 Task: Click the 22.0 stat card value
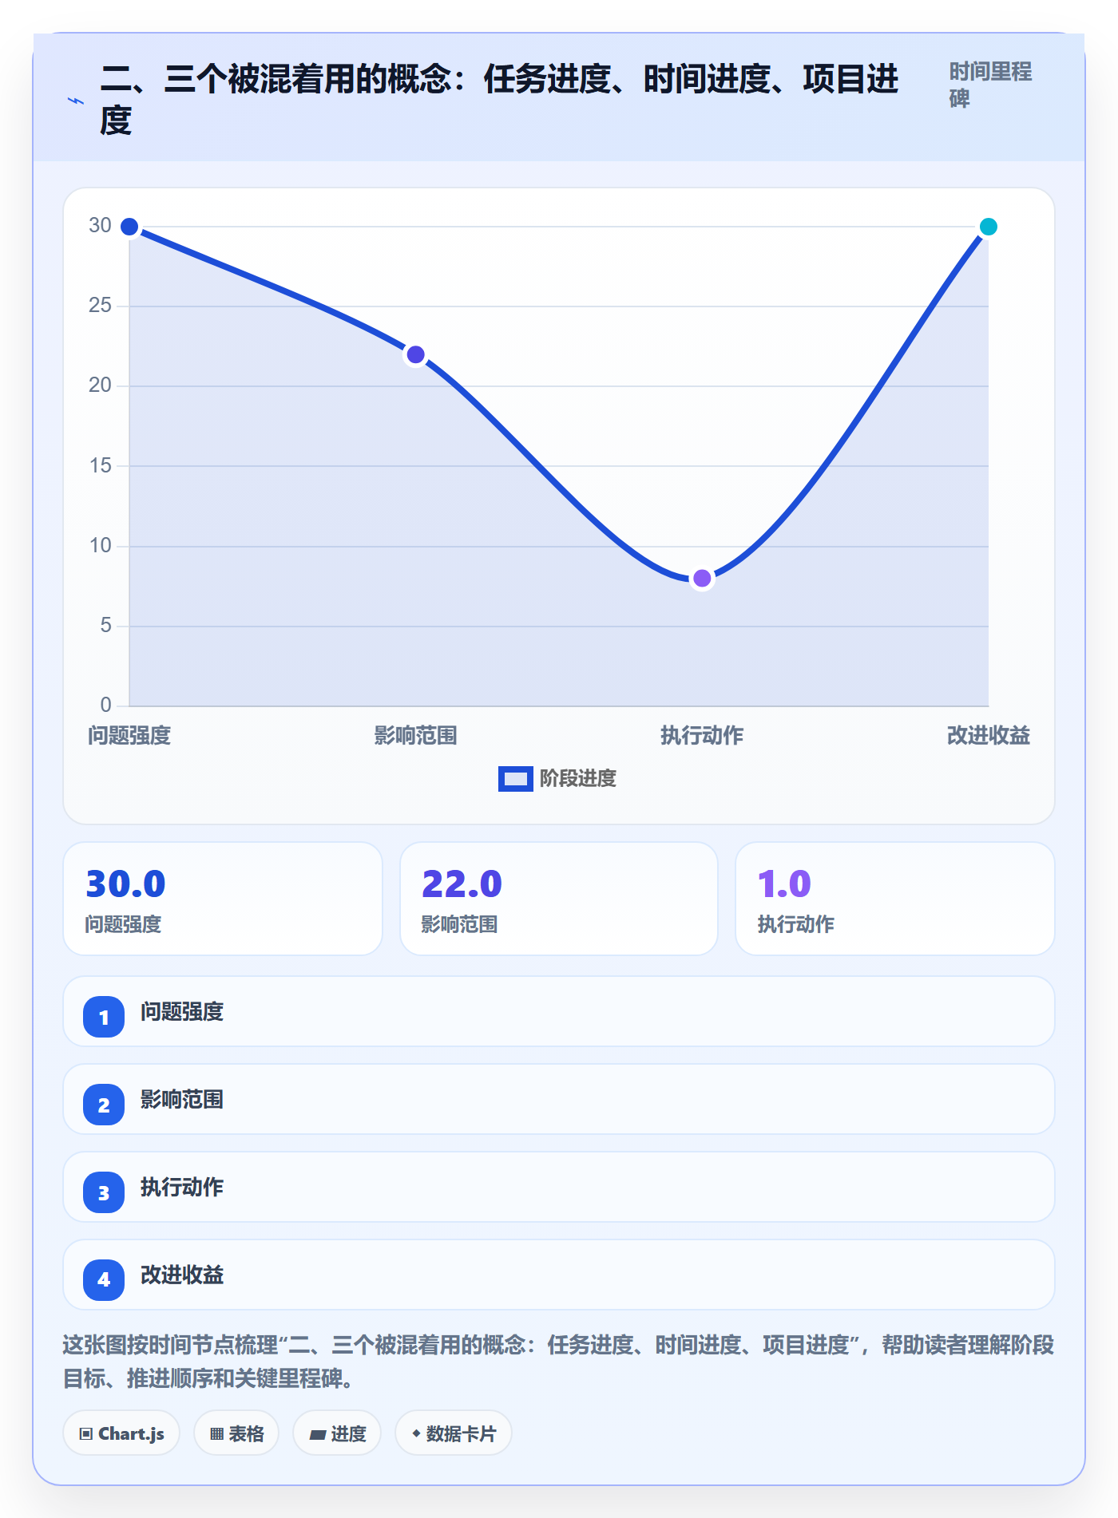[x=462, y=884]
